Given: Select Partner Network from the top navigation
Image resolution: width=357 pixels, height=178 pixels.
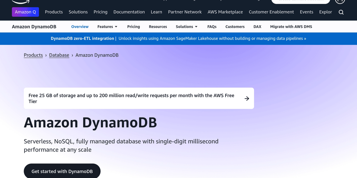Looking at the screenshot, I should [185, 12].
